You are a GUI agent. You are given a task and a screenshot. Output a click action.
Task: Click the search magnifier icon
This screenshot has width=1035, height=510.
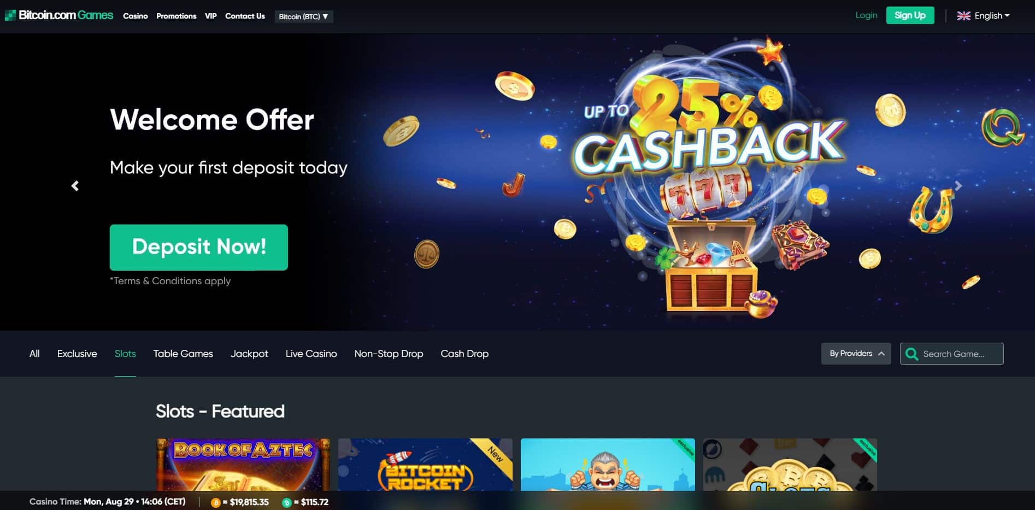[x=911, y=354]
